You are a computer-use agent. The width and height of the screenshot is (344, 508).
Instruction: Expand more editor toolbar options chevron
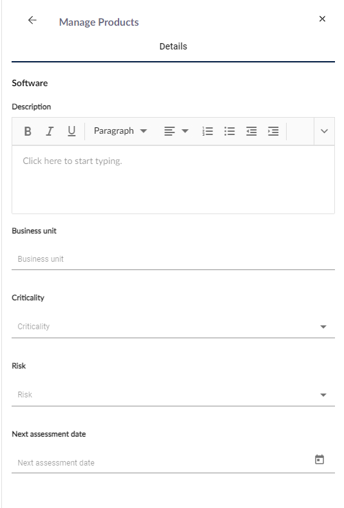(x=324, y=131)
